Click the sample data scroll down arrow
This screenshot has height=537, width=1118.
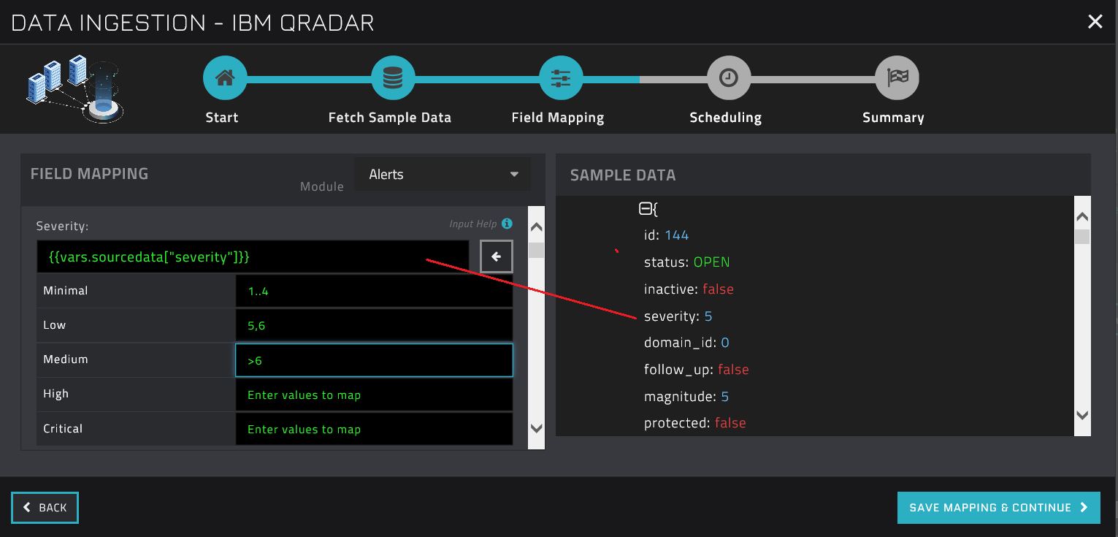click(x=1082, y=415)
